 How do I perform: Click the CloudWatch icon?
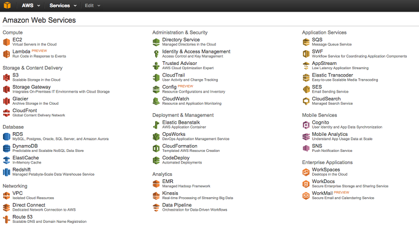click(156, 101)
